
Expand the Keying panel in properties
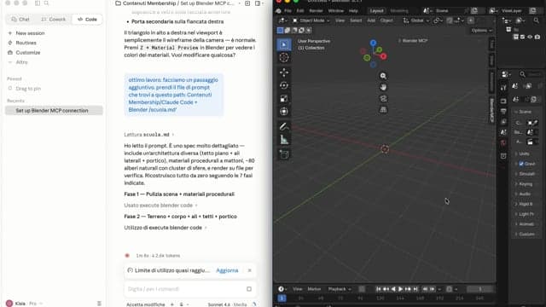526,184
